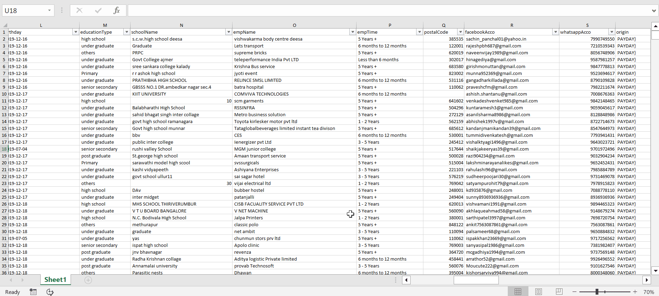Confirm the formula bar entry checkmark
This screenshot has width=659, height=296.
pyautogui.click(x=98, y=10)
